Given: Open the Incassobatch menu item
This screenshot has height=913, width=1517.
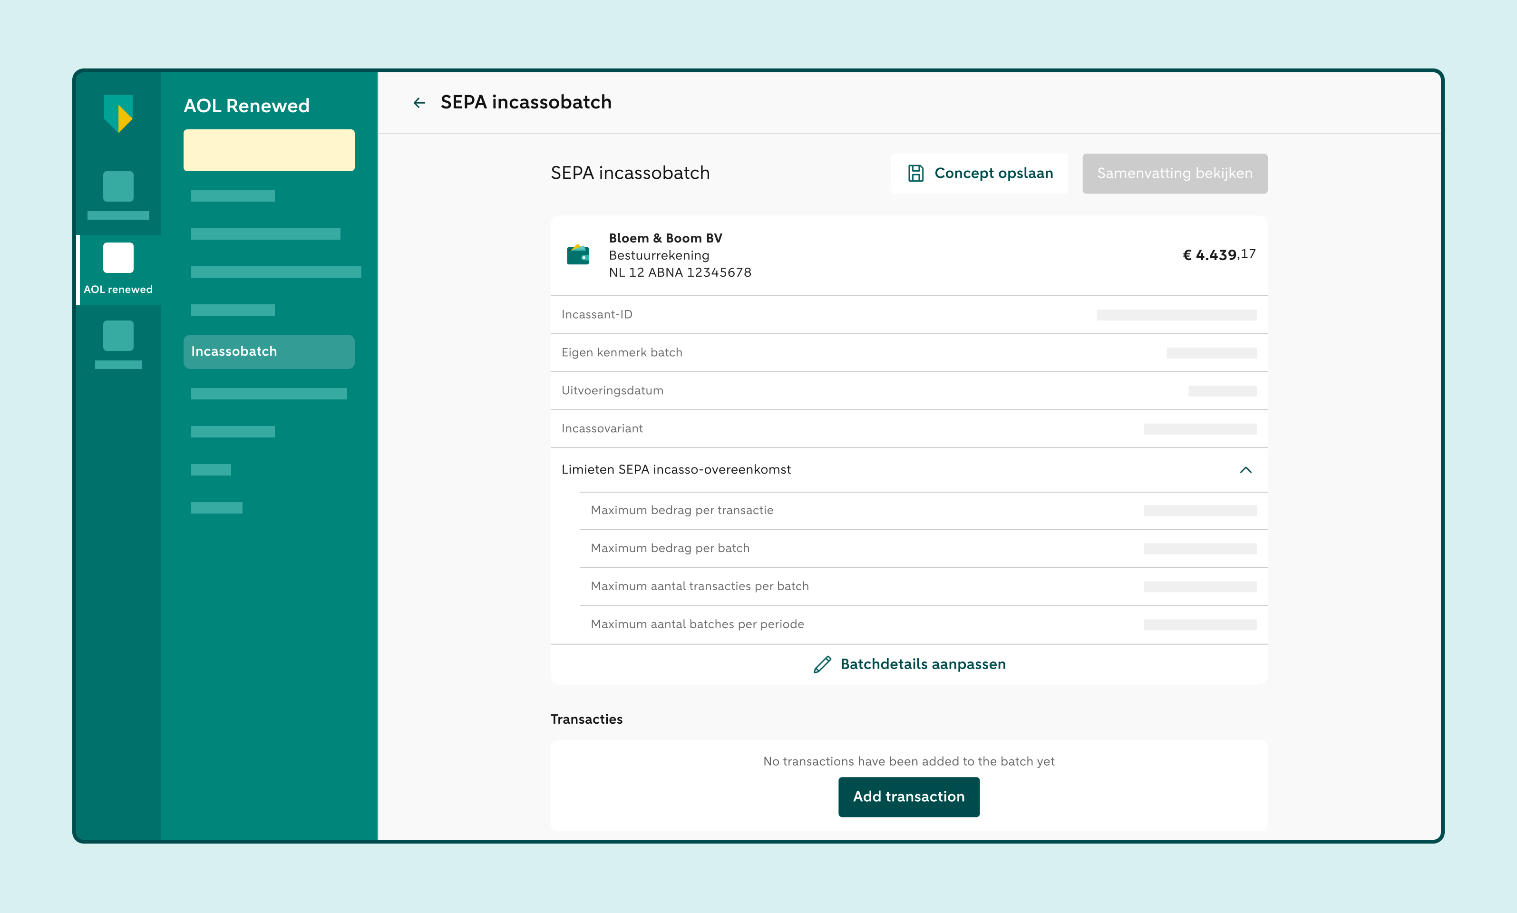Looking at the screenshot, I should pyautogui.click(x=269, y=352).
